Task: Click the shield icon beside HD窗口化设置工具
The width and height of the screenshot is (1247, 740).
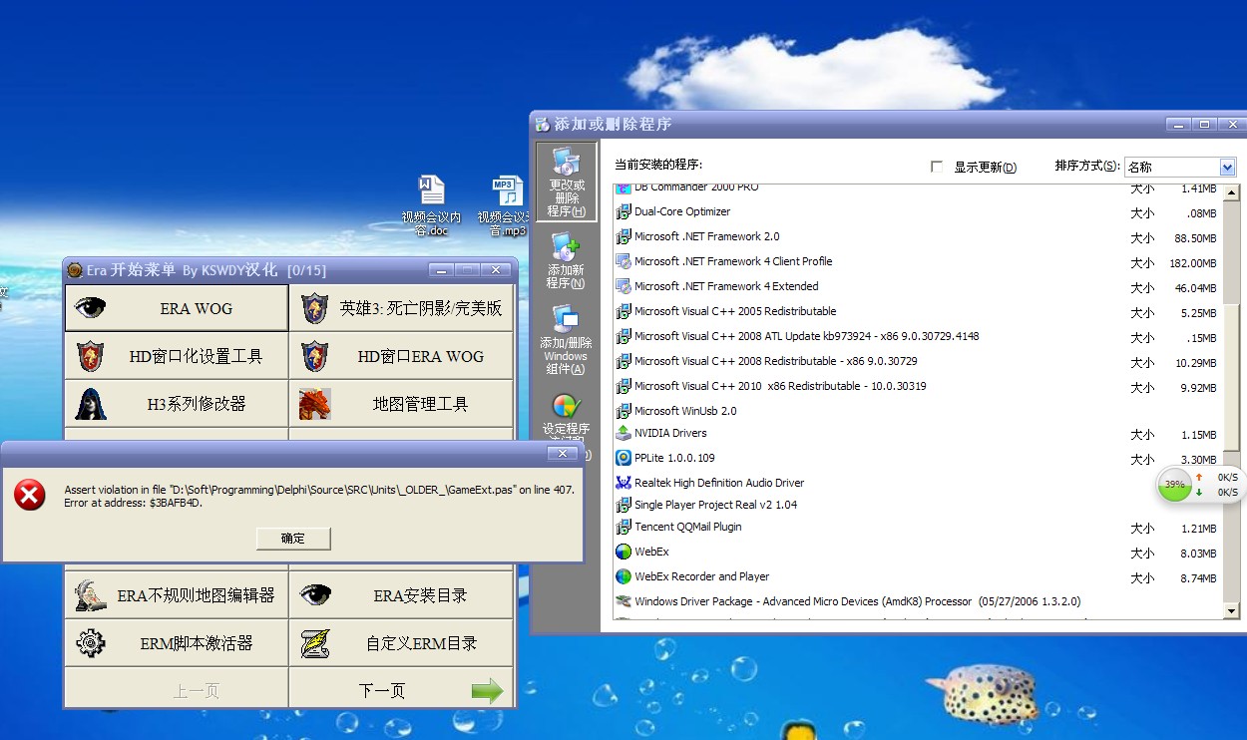Action: [90, 356]
